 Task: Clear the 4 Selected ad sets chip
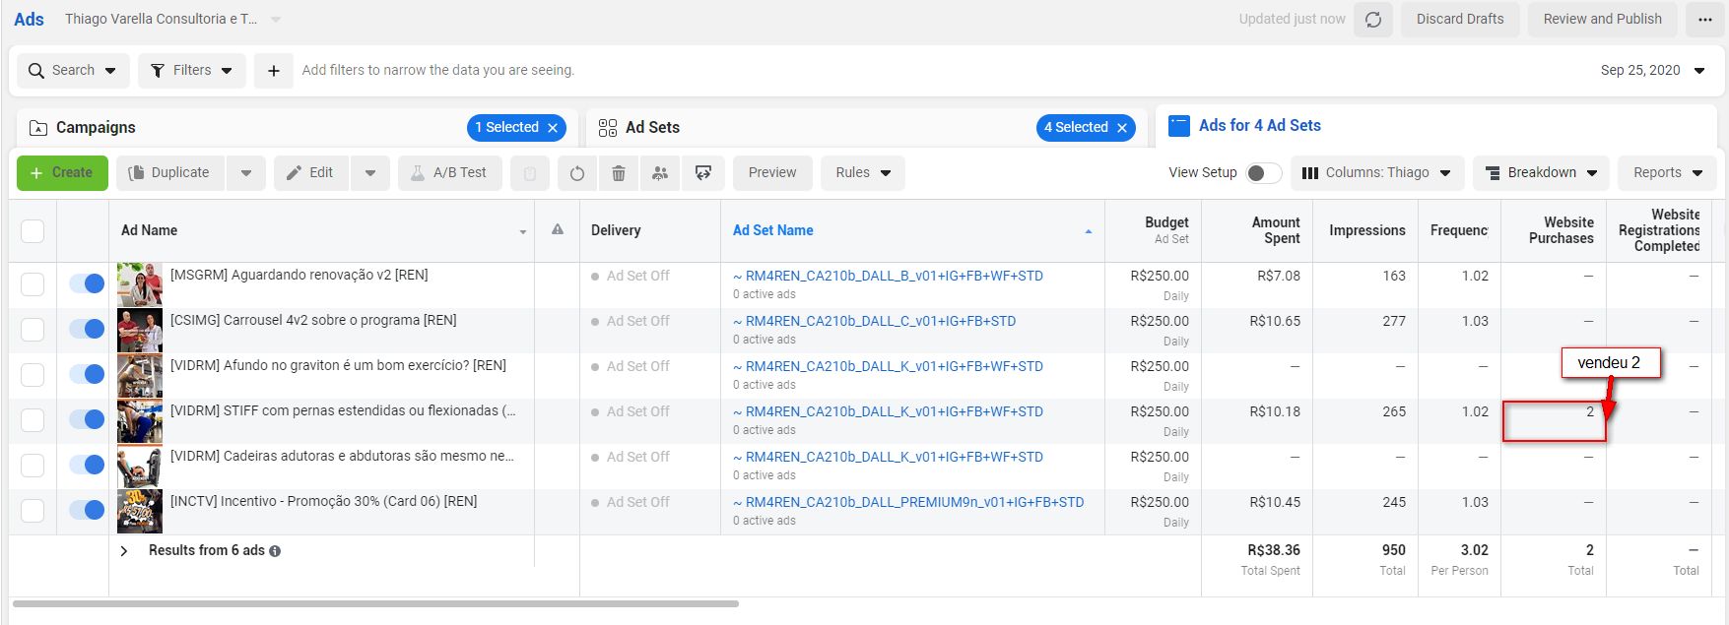1122,128
